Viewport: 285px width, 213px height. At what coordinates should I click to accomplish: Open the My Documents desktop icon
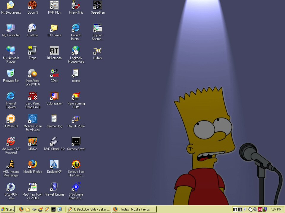(x=11, y=7)
